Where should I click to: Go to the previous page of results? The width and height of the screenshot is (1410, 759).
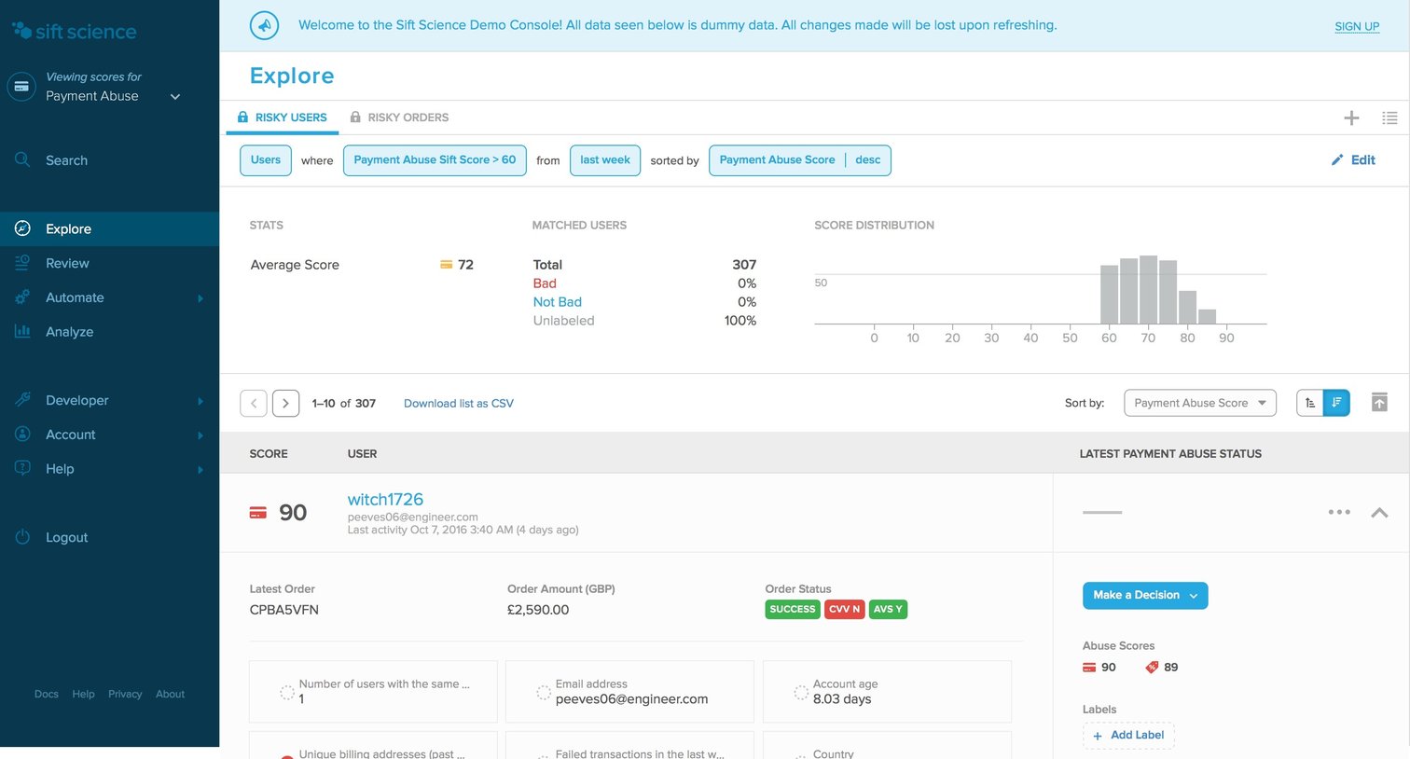click(x=254, y=403)
